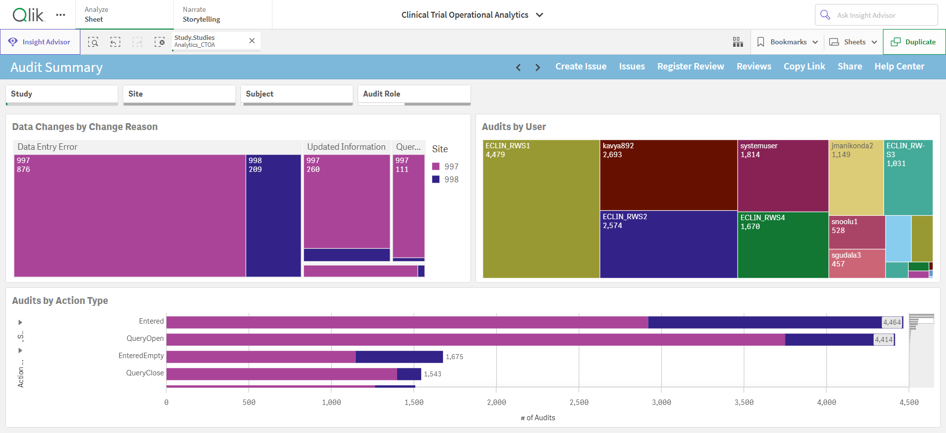Screen dimensions: 946x433
Task: Remove the Study.Studies selection
Action: [x=252, y=41]
